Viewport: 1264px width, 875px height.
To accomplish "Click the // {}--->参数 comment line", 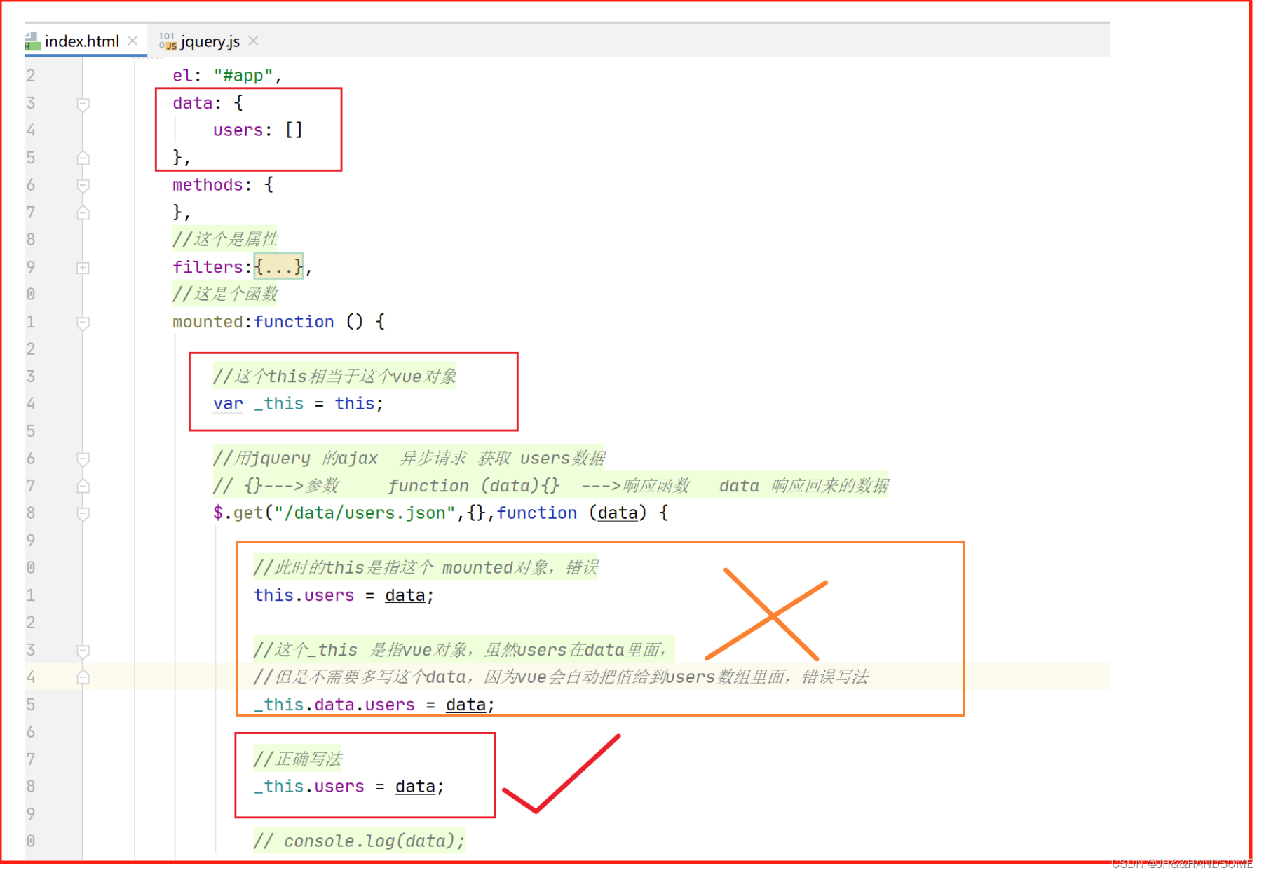I will (x=550, y=485).
